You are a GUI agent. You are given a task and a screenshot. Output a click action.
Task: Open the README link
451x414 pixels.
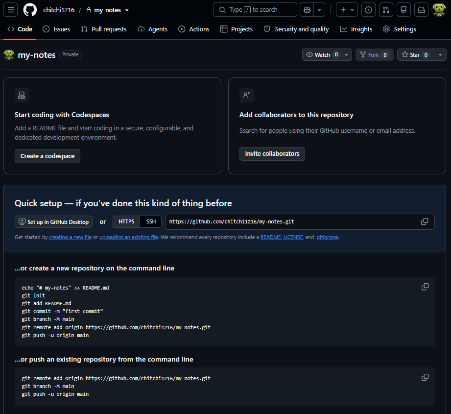270,237
